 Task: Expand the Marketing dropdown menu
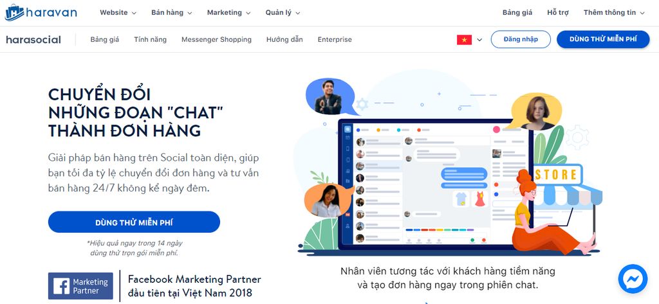[228, 13]
